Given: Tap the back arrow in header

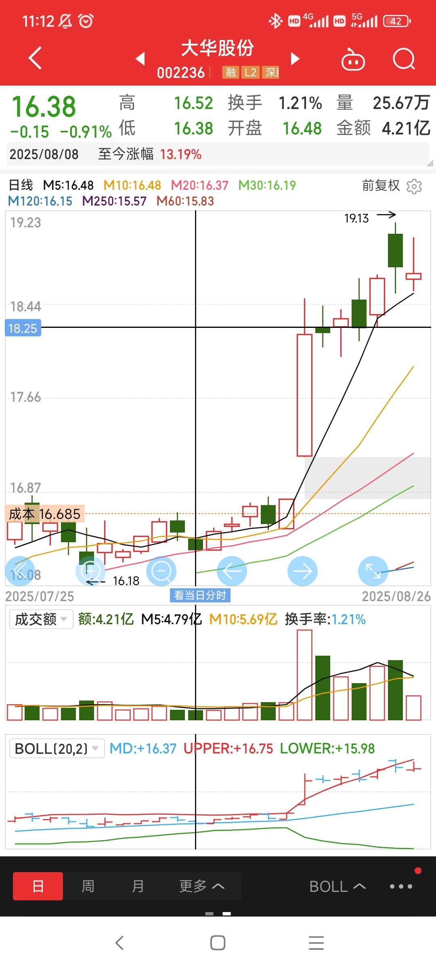Looking at the screenshot, I should pyautogui.click(x=35, y=58).
